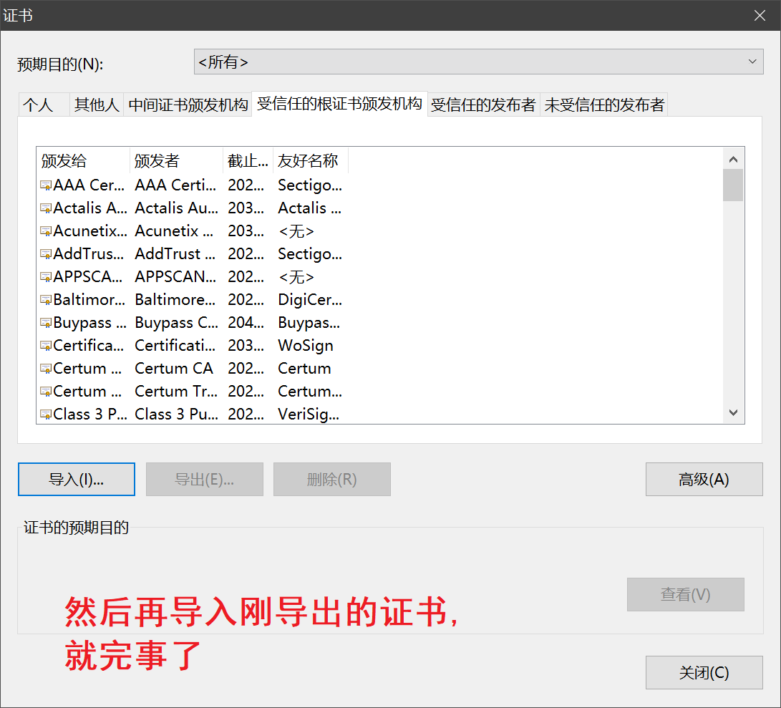Select the Buypass ... certificate row
This screenshot has width=781, height=708.
[192, 323]
